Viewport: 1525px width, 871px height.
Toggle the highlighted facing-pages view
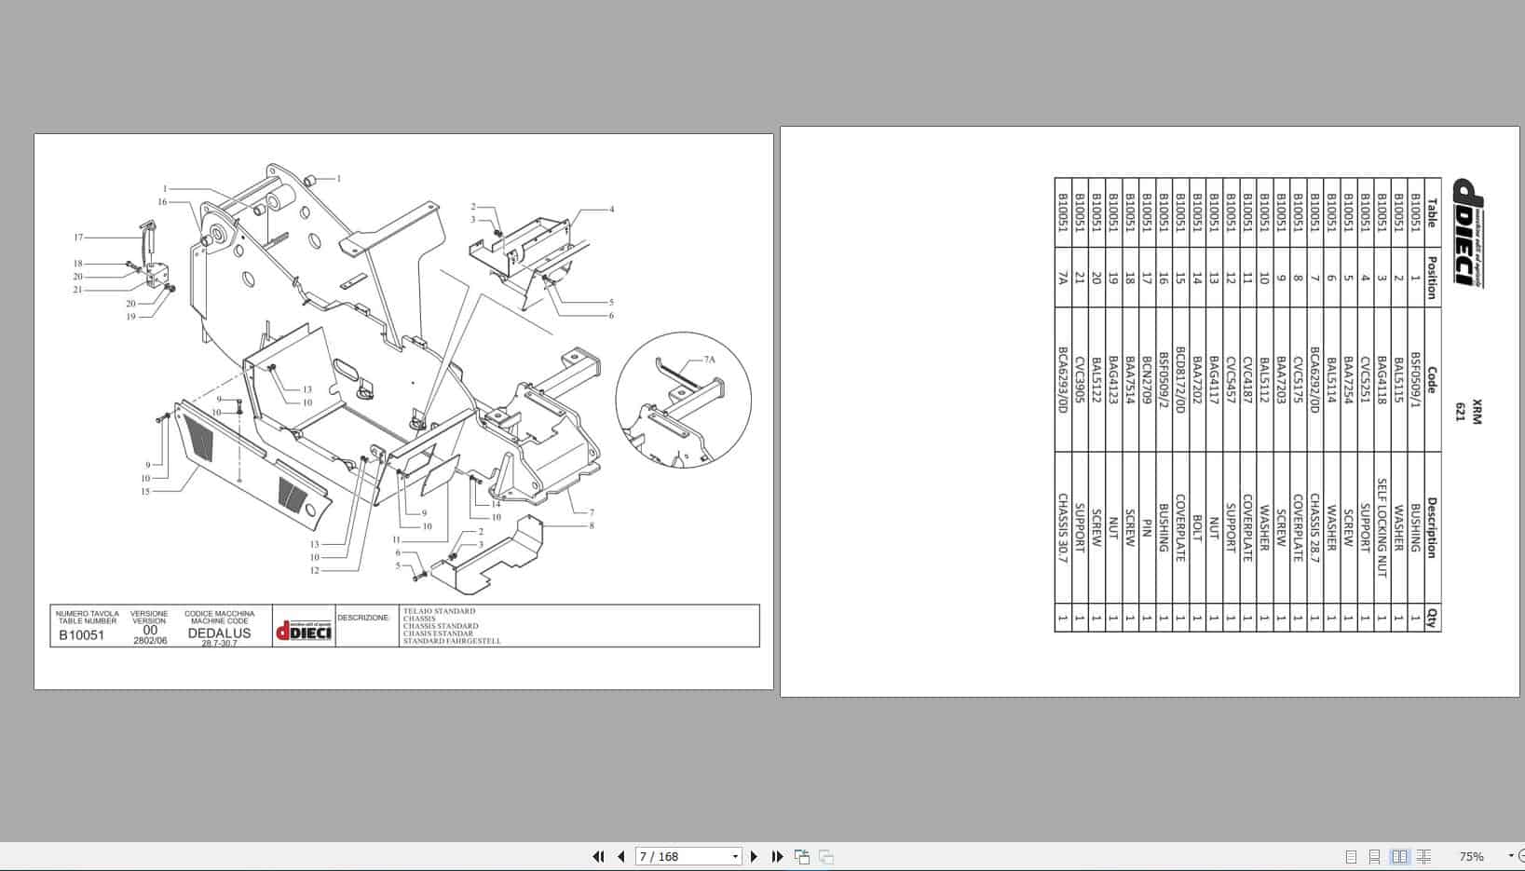tap(1400, 855)
